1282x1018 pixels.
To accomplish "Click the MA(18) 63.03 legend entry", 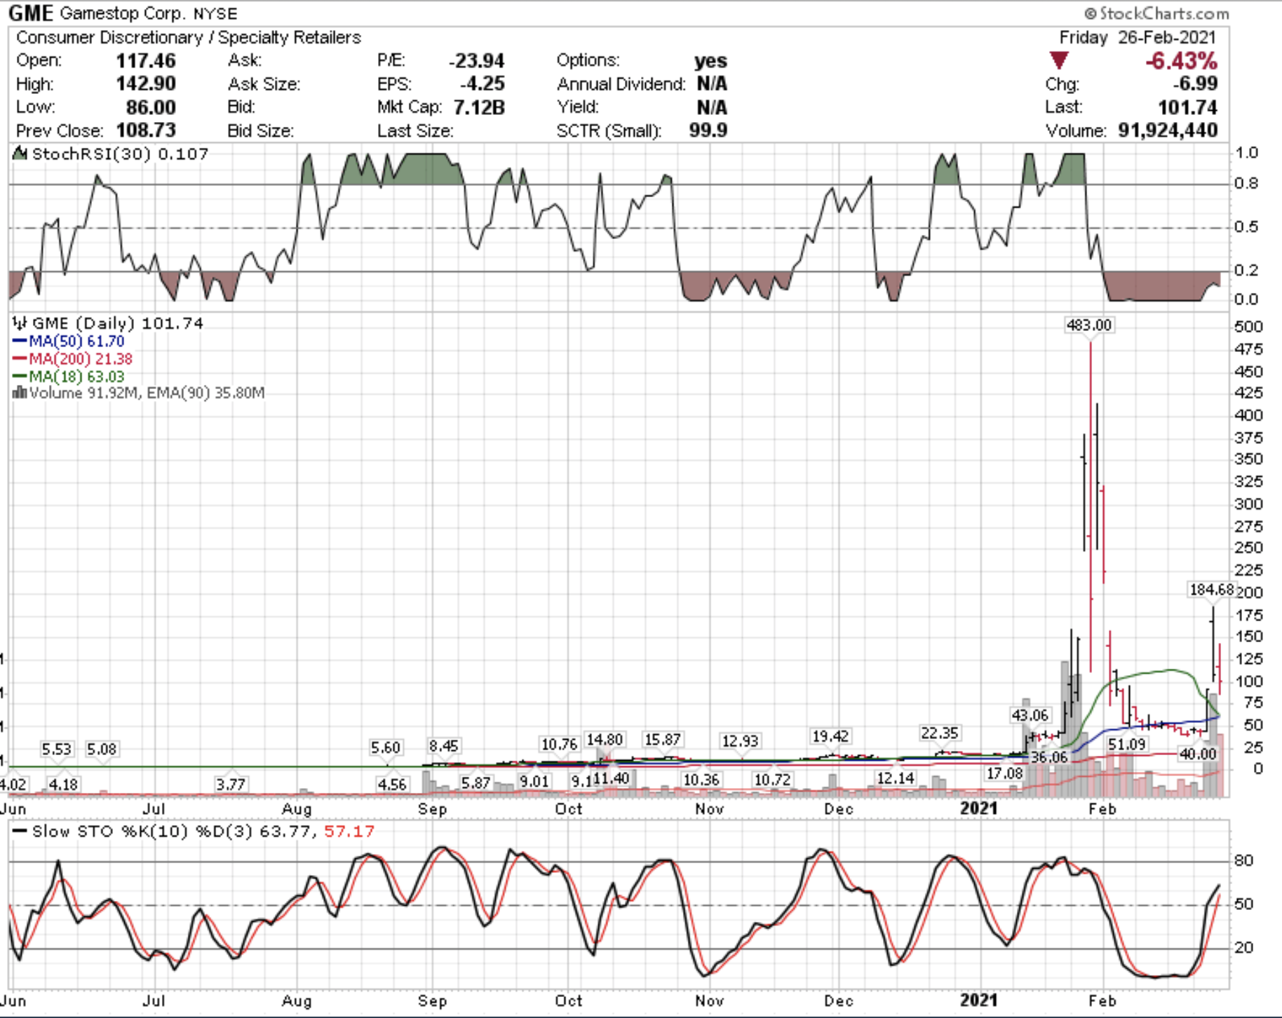I will [x=76, y=376].
